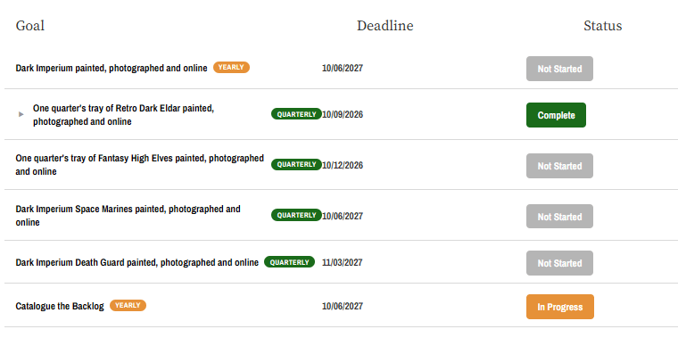Open Dark Imperium Death Guard goal title
Screen dimensions: 678x354
137,263
